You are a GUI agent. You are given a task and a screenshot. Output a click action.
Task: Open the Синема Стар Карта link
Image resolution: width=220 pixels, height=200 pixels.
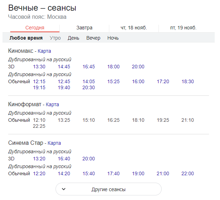(54, 143)
